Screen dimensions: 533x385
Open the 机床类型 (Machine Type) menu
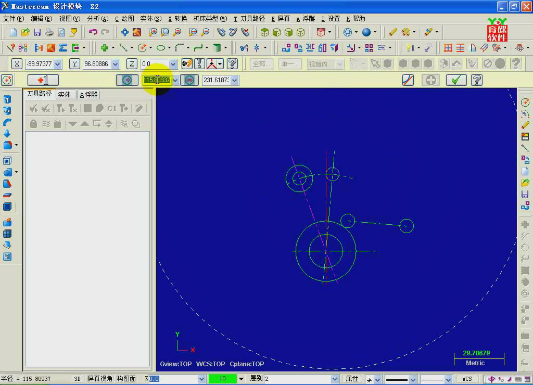click(x=210, y=19)
